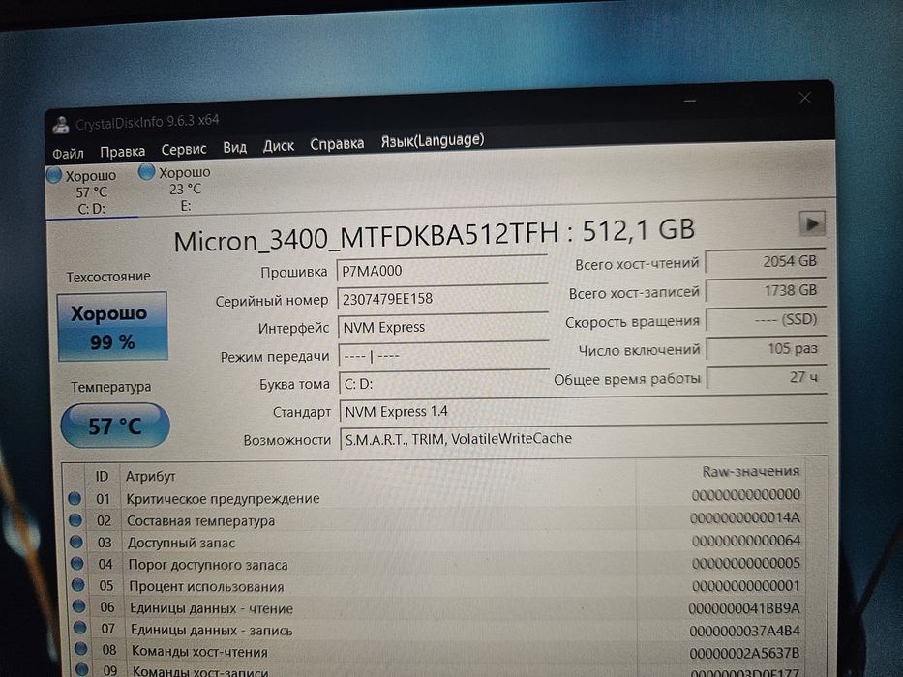Open the Язык(Language) menu
Viewport: 903px width, 677px height.
click(x=433, y=140)
